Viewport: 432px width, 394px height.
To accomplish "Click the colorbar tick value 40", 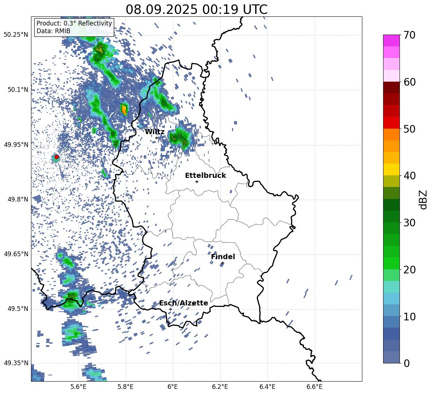I will click(409, 176).
